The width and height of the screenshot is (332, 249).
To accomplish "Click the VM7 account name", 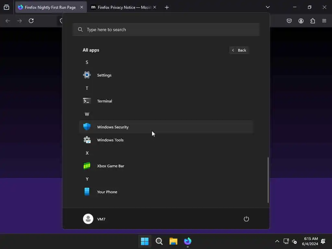I will tap(101, 219).
